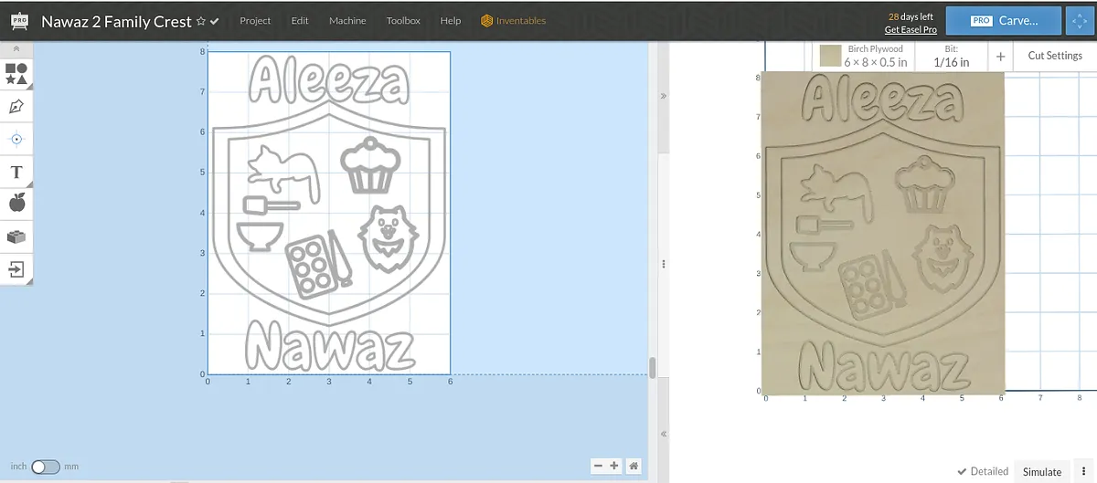The image size is (1097, 483).
Task: Open the Project menu
Action: 255,21
